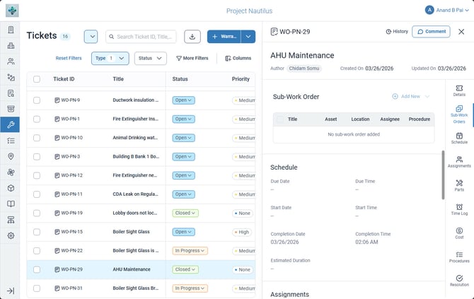
Task: Jump to the Resolution section icon
Action: [459, 281]
